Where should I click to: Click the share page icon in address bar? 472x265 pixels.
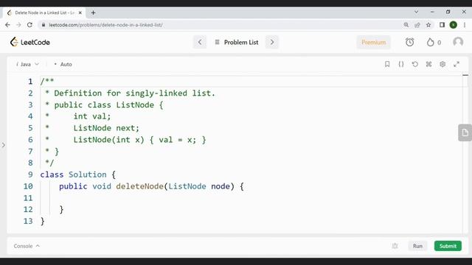[x=417, y=25]
